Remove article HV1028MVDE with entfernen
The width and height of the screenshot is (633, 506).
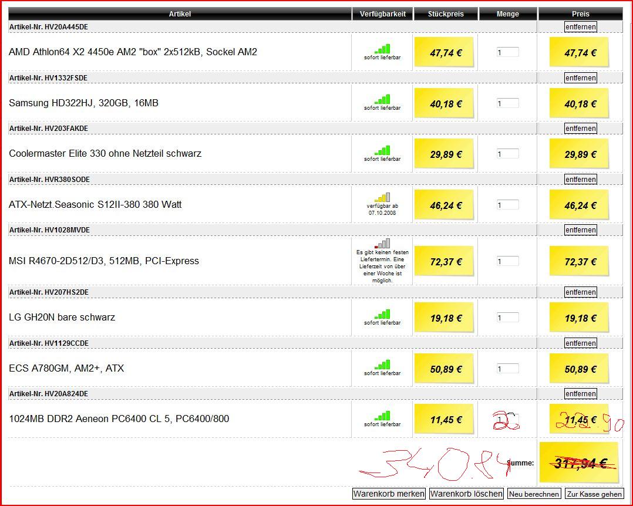coord(581,230)
